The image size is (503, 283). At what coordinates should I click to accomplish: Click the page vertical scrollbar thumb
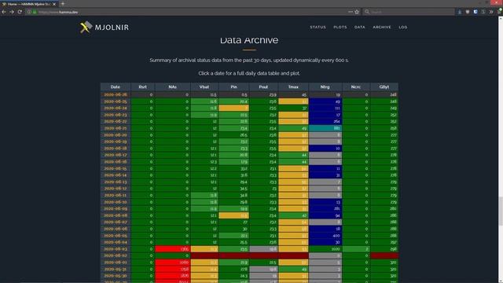(500, 211)
